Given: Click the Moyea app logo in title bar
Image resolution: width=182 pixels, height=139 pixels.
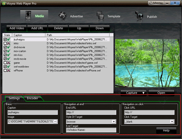Looking at the screenshot, I should tap(4, 3).
